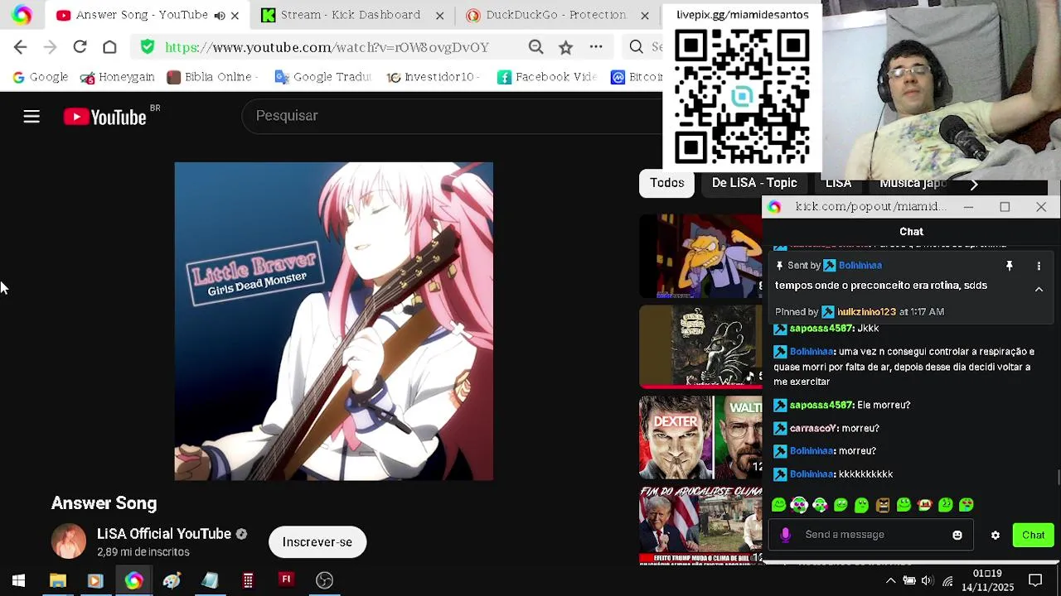Open the media player taskbar icon
Viewport: 1061px width, 596px height.
click(95, 580)
